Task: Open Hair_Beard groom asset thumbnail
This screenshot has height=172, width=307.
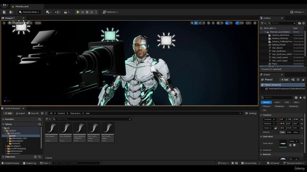Action: 51,128
